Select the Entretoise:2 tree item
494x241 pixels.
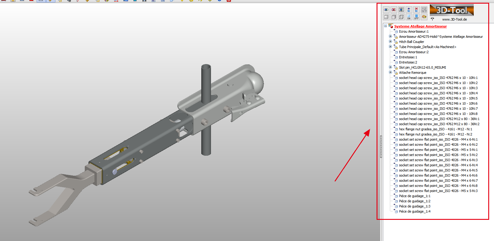coord(408,62)
